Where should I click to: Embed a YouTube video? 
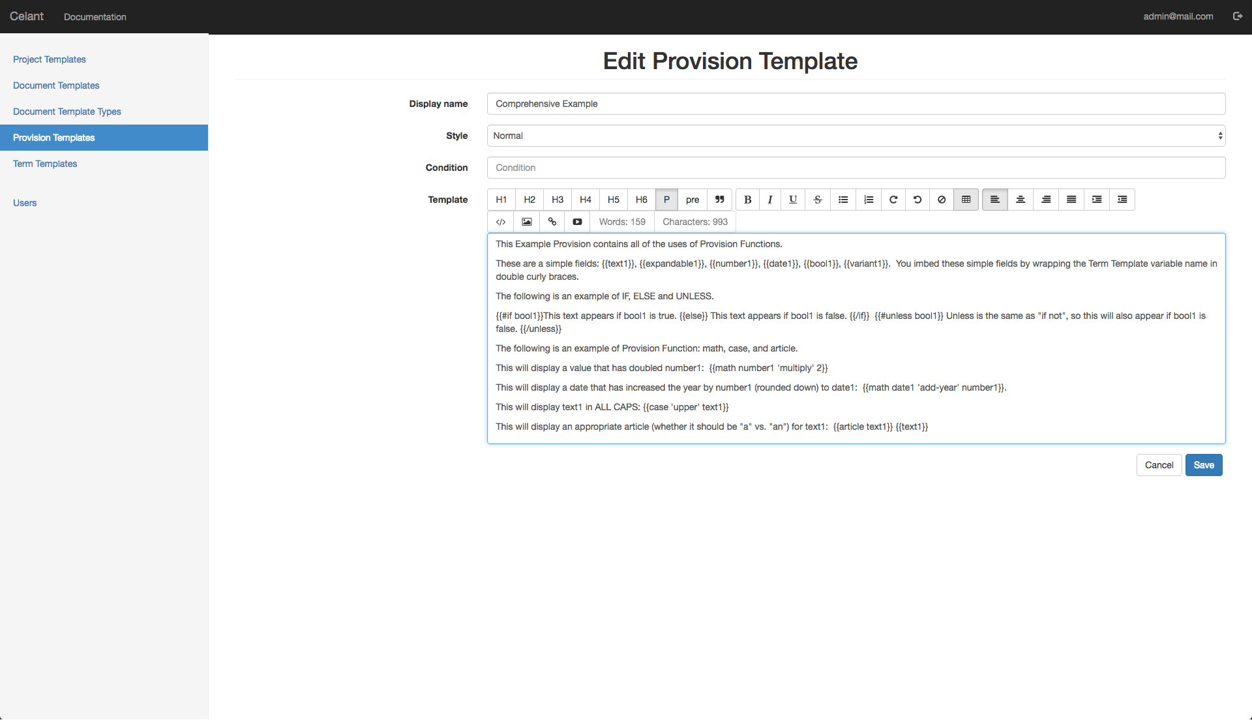point(577,222)
